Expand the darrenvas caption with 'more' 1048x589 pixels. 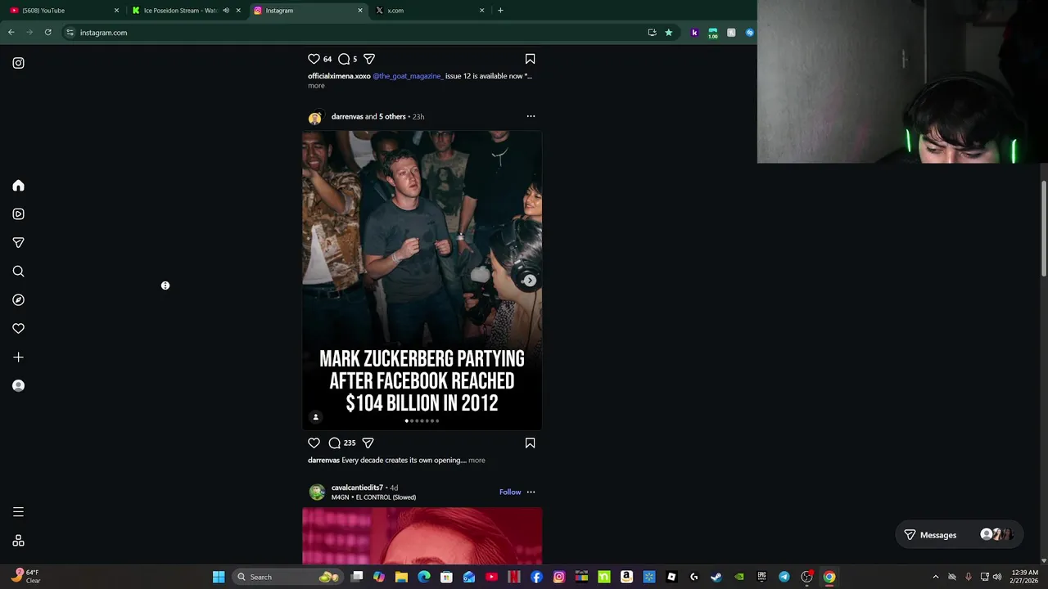(x=477, y=460)
